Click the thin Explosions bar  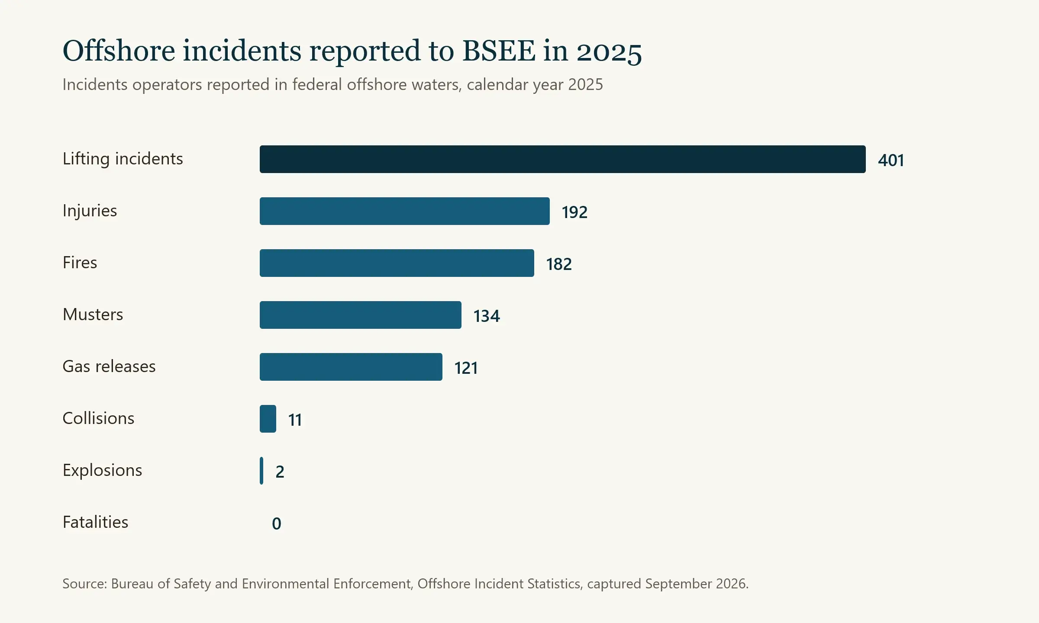(x=261, y=471)
